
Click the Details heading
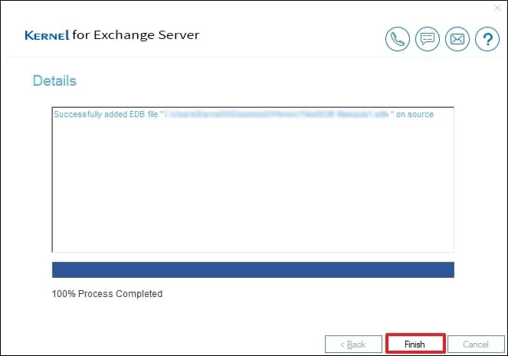click(x=54, y=81)
